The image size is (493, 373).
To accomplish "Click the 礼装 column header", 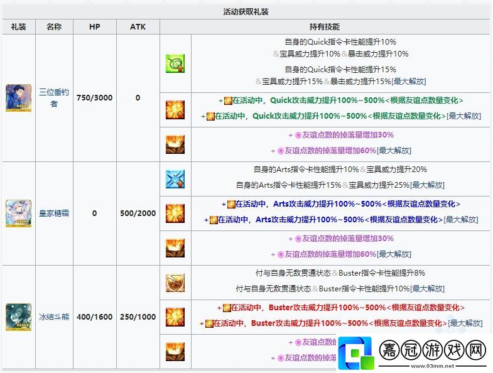I will coord(19,27).
